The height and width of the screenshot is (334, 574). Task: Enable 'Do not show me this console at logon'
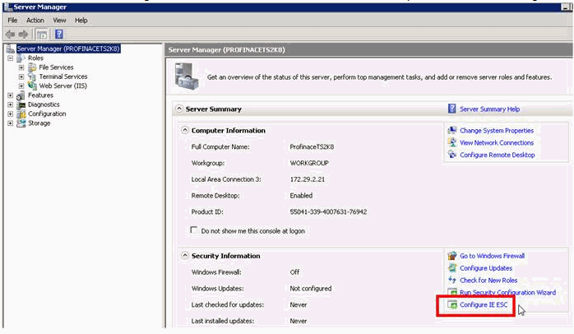(x=194, y=230)
